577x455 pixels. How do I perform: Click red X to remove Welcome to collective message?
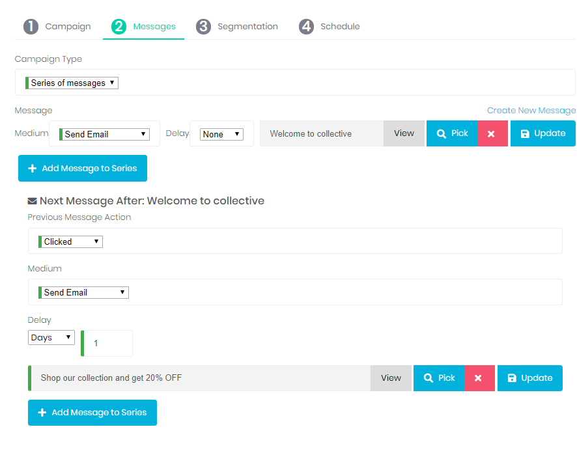(x=492, y=133)
